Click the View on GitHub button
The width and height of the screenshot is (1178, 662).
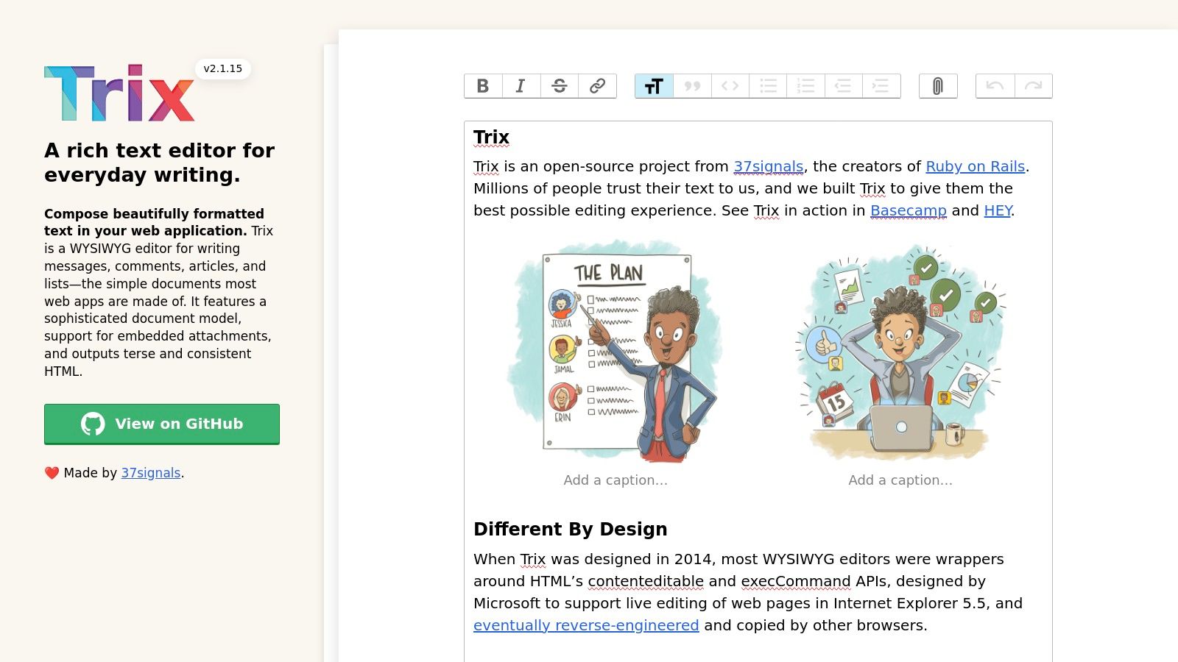[x=162, y=424]
